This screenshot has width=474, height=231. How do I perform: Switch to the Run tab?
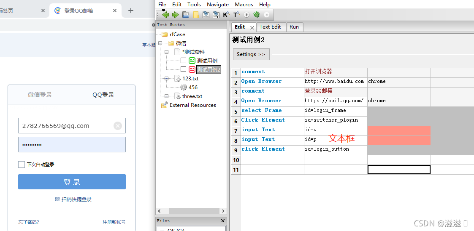point(294,27)
